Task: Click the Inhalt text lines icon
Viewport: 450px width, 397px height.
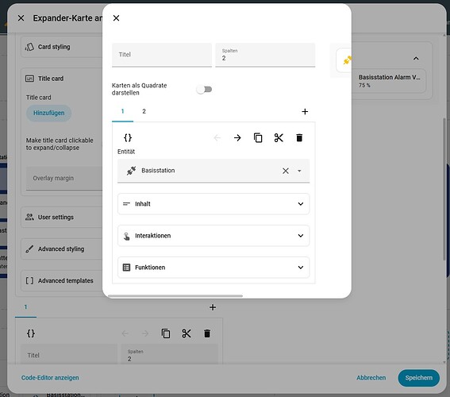Action: pos(126,204)
